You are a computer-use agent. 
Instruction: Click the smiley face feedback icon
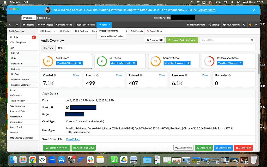250,25
